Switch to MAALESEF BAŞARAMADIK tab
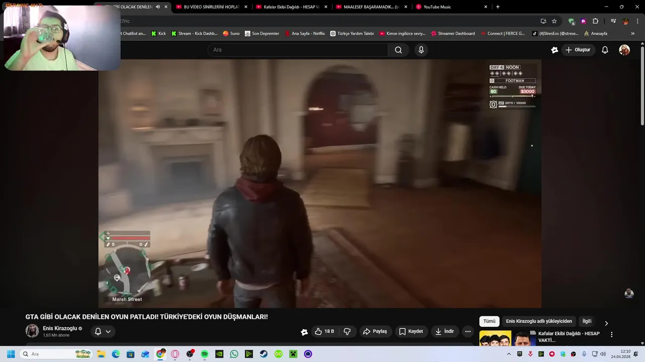 [x=371, y=7]
